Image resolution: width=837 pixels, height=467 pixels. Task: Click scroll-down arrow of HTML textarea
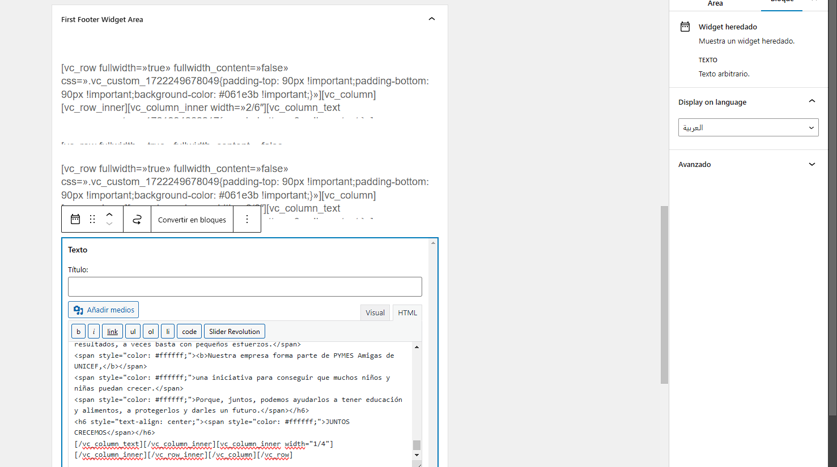coord(417,455)
